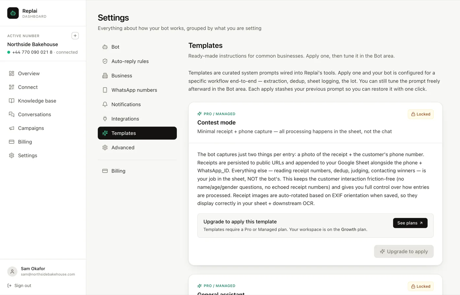Open Billing in the settings navigation
Image resolution: width=460 pixels, height=295 pixels.
[137, 171]
